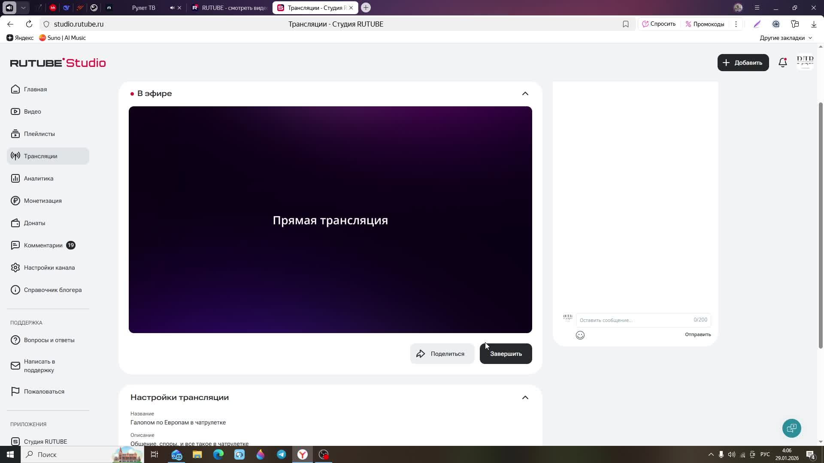Click the channel avatar in header
824x463 pixels.
coord(805,63)
